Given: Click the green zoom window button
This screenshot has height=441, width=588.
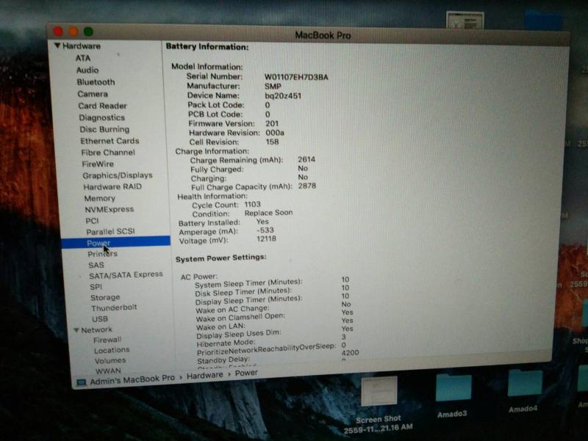Looking at the screenshot, I should [x=88, y=32].
